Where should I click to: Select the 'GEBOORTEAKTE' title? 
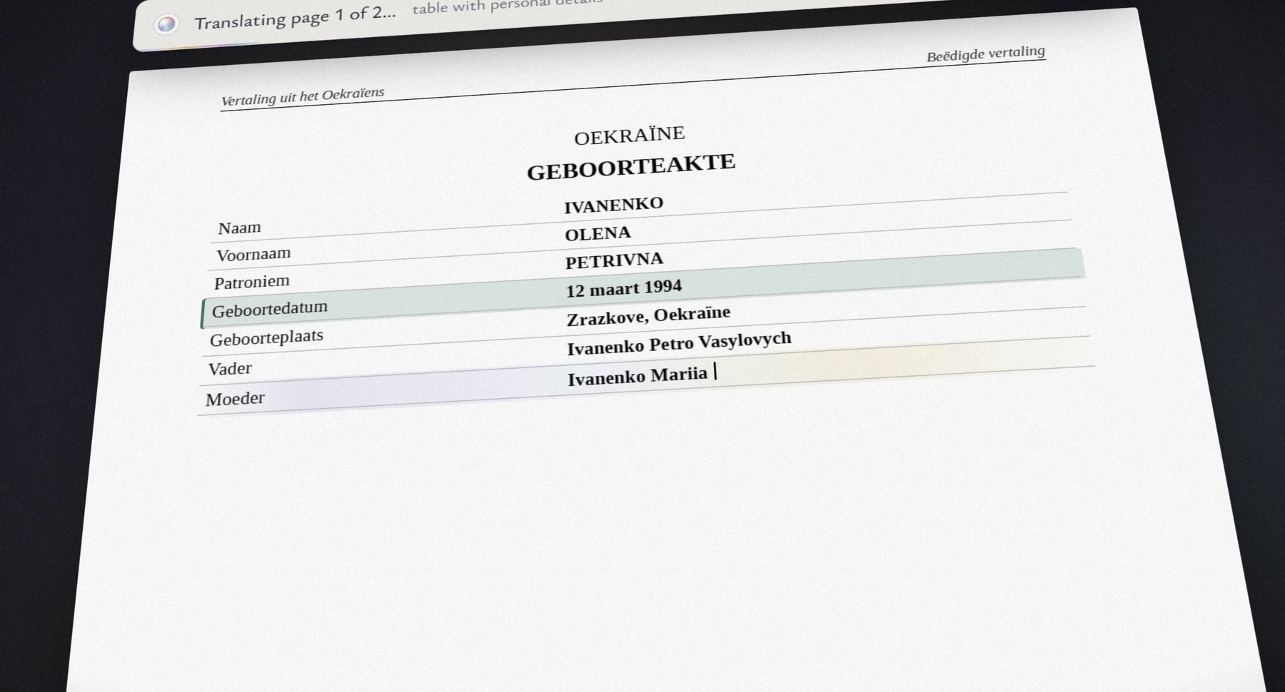[631, 167]
